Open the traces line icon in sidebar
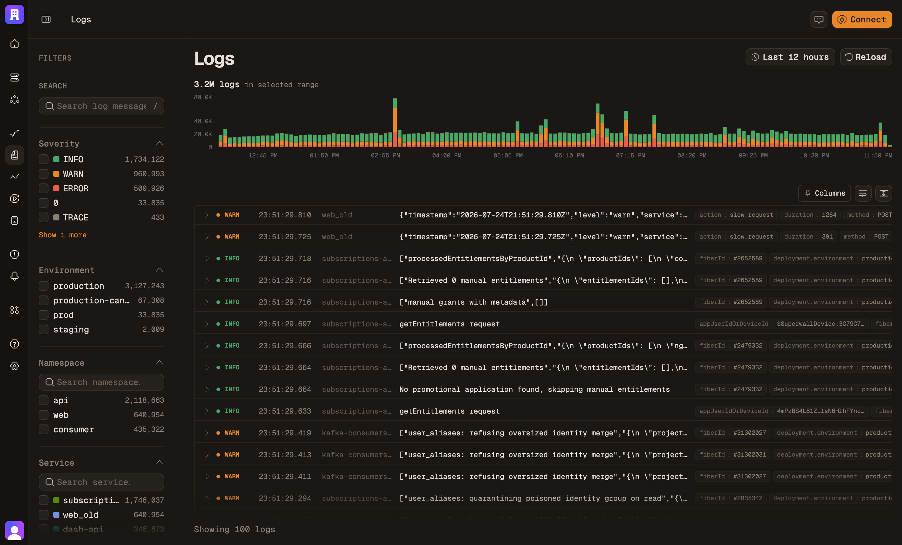The width and height of the screenshot is (902, 545). 14,133
